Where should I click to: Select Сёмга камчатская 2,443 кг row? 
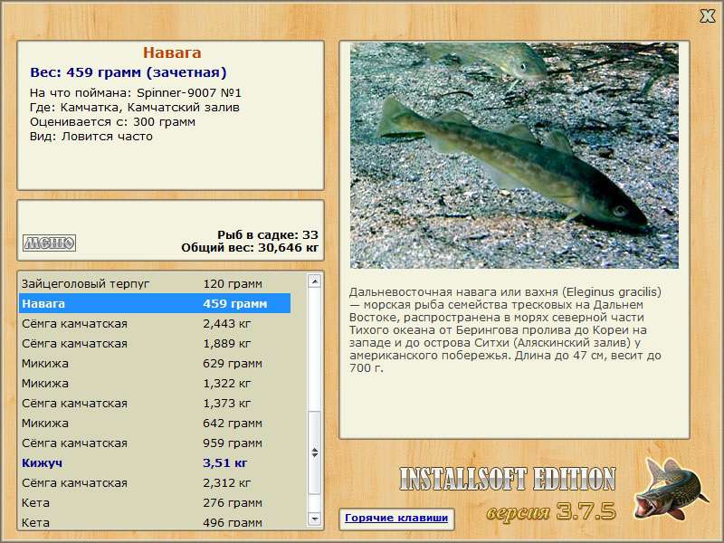click(x=156, y=324)
